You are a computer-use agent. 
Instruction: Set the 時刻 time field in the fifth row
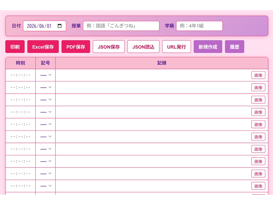20,124
